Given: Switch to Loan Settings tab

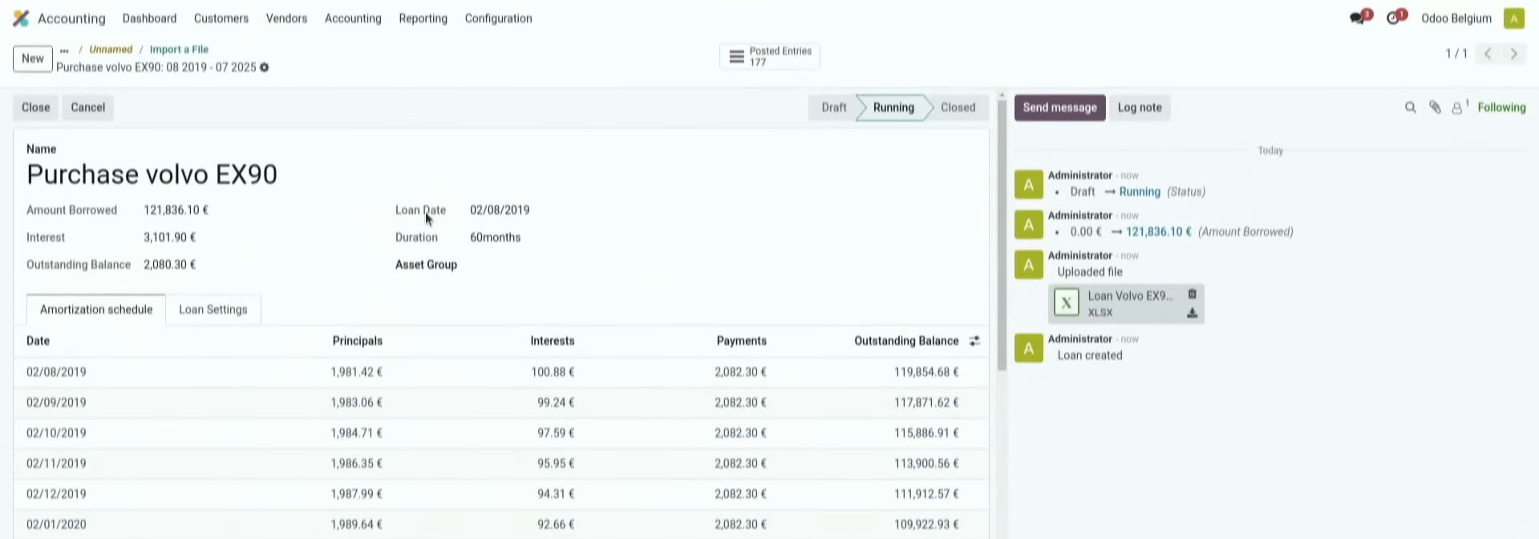Looking at the screenshot, I should (x=213, y=310).
